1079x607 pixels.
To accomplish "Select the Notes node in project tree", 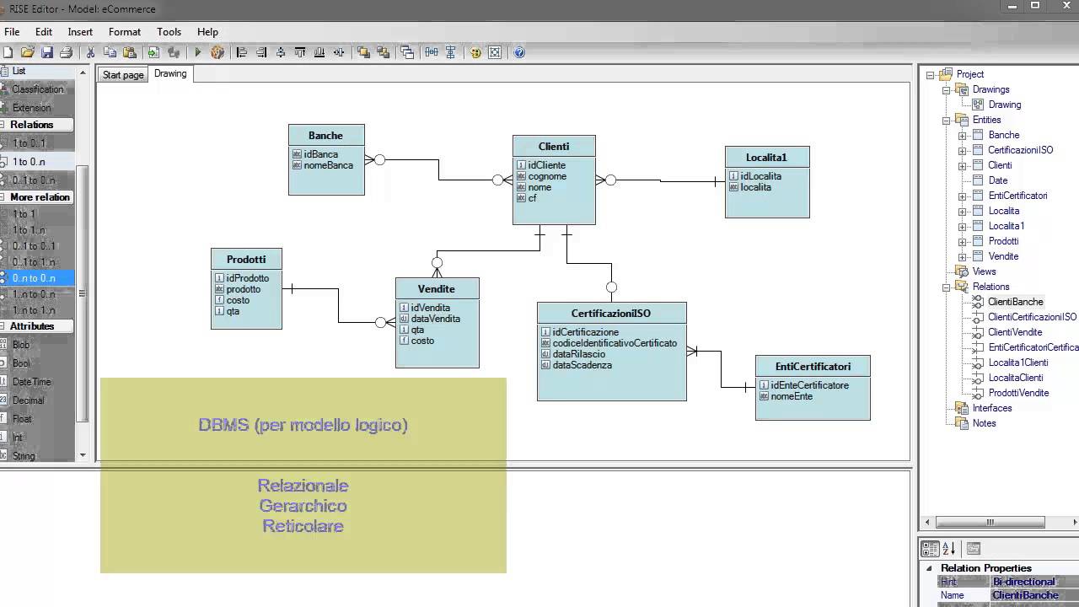I will click(984, 423).
